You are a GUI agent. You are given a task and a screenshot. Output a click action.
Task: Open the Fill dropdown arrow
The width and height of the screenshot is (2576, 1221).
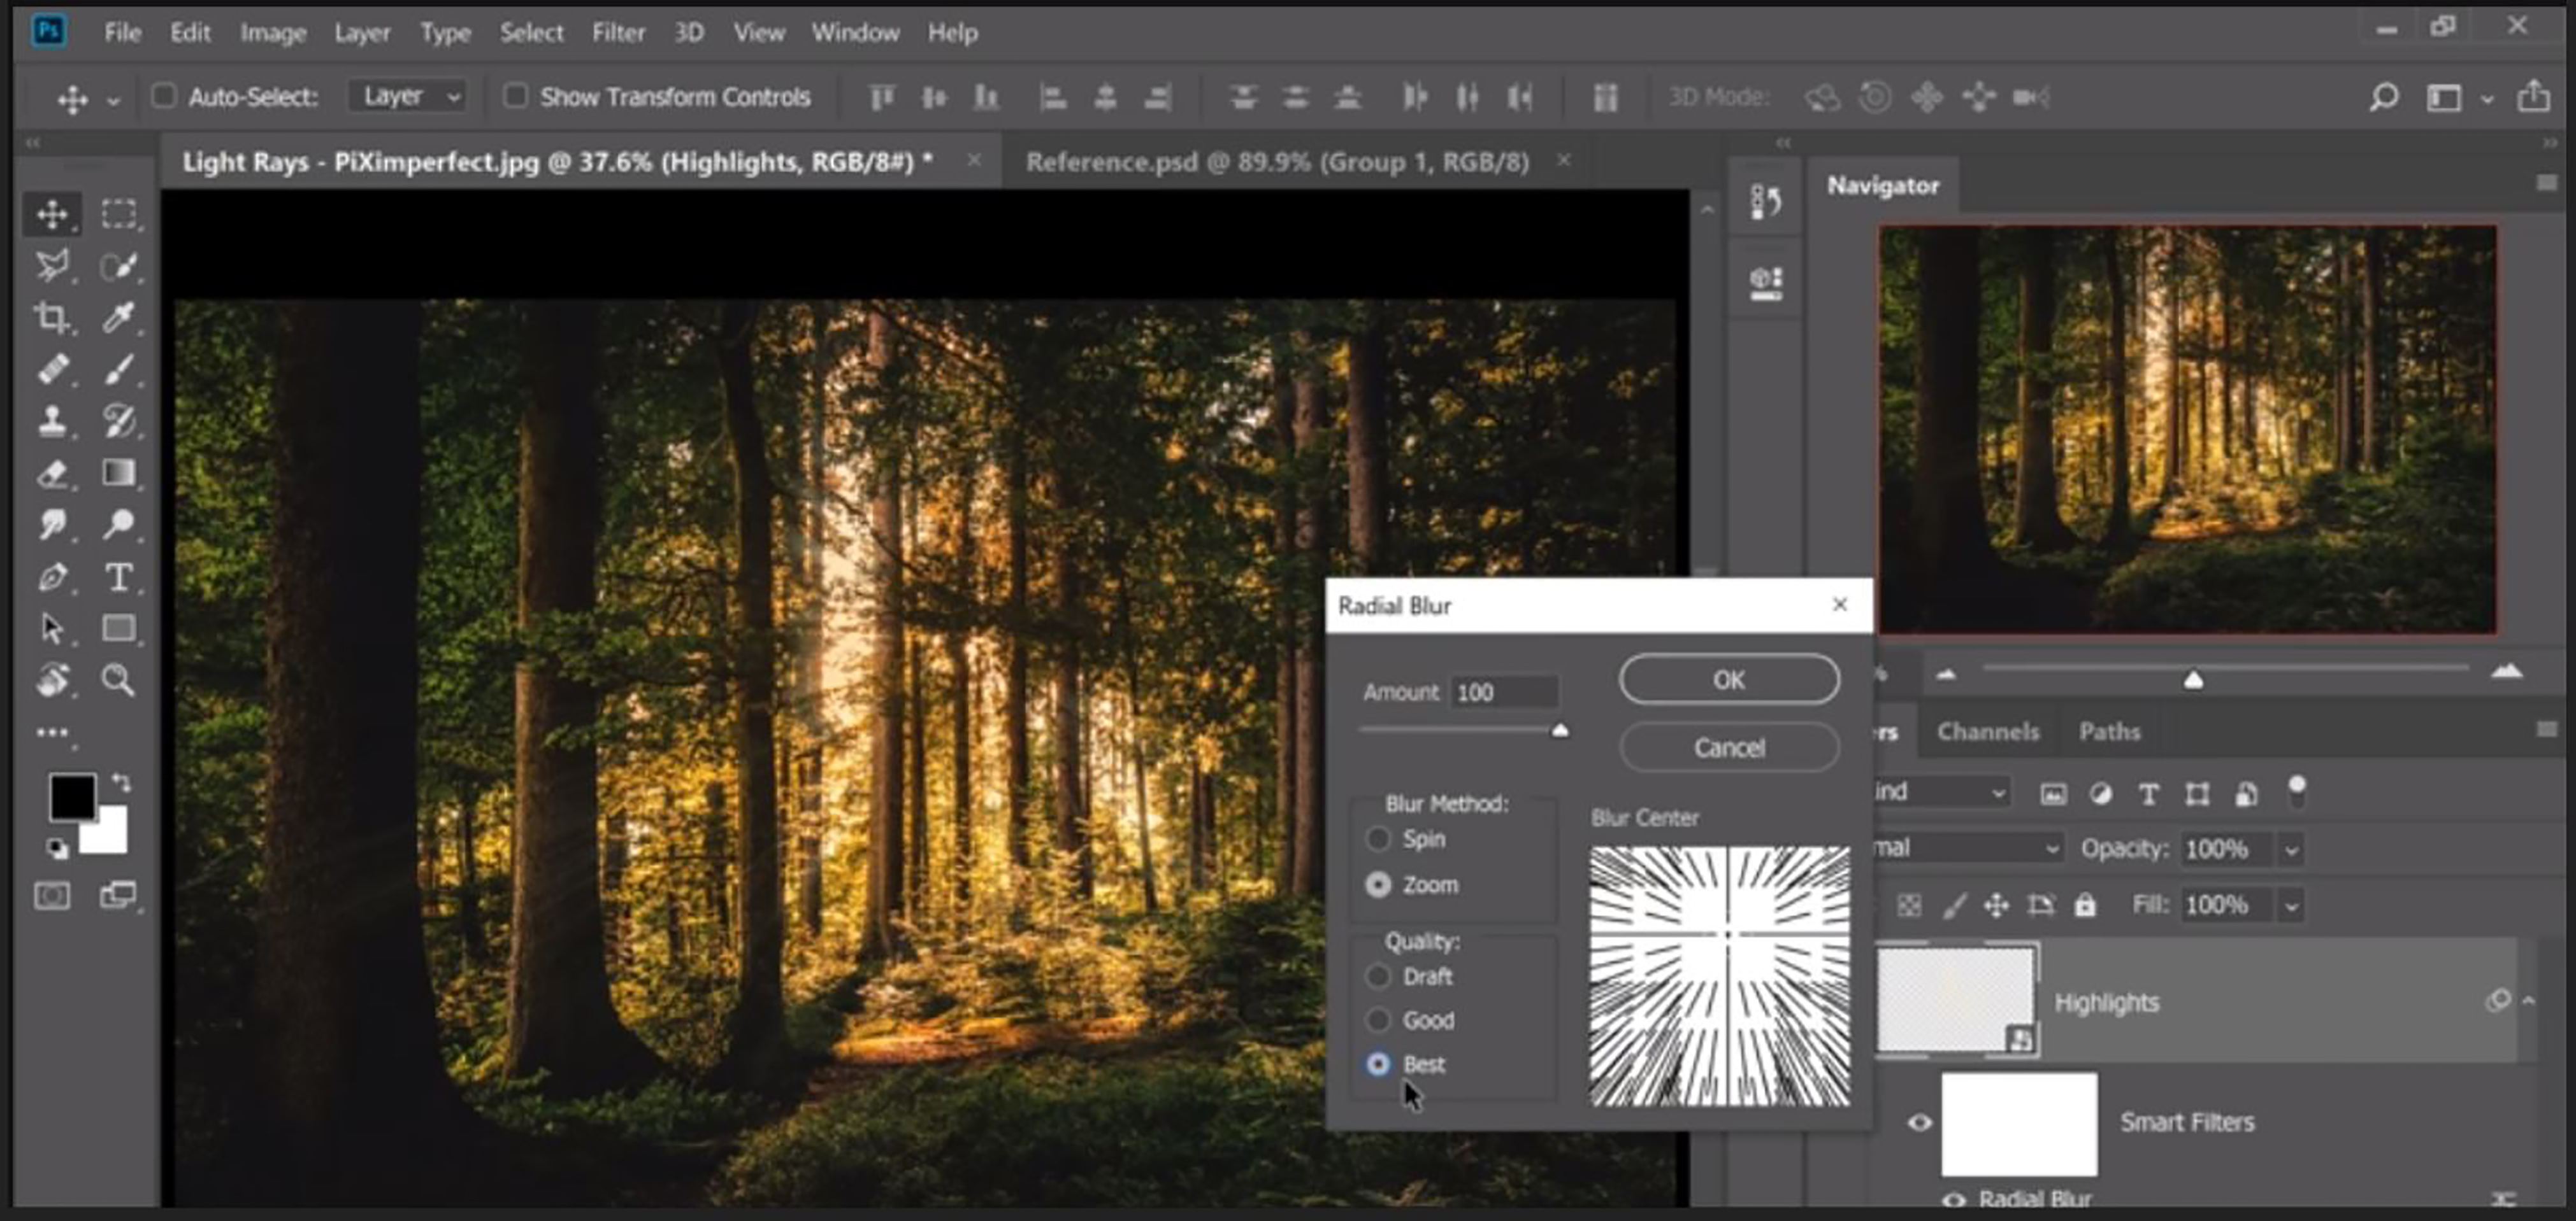tap(2291, 907)
